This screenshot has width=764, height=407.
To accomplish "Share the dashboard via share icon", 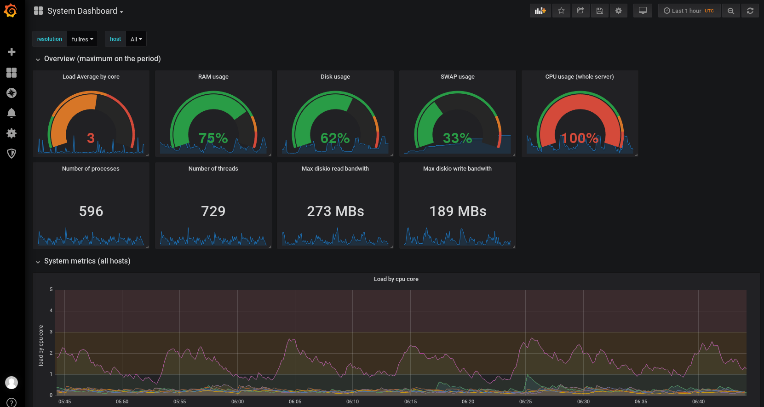I will 580,11.
